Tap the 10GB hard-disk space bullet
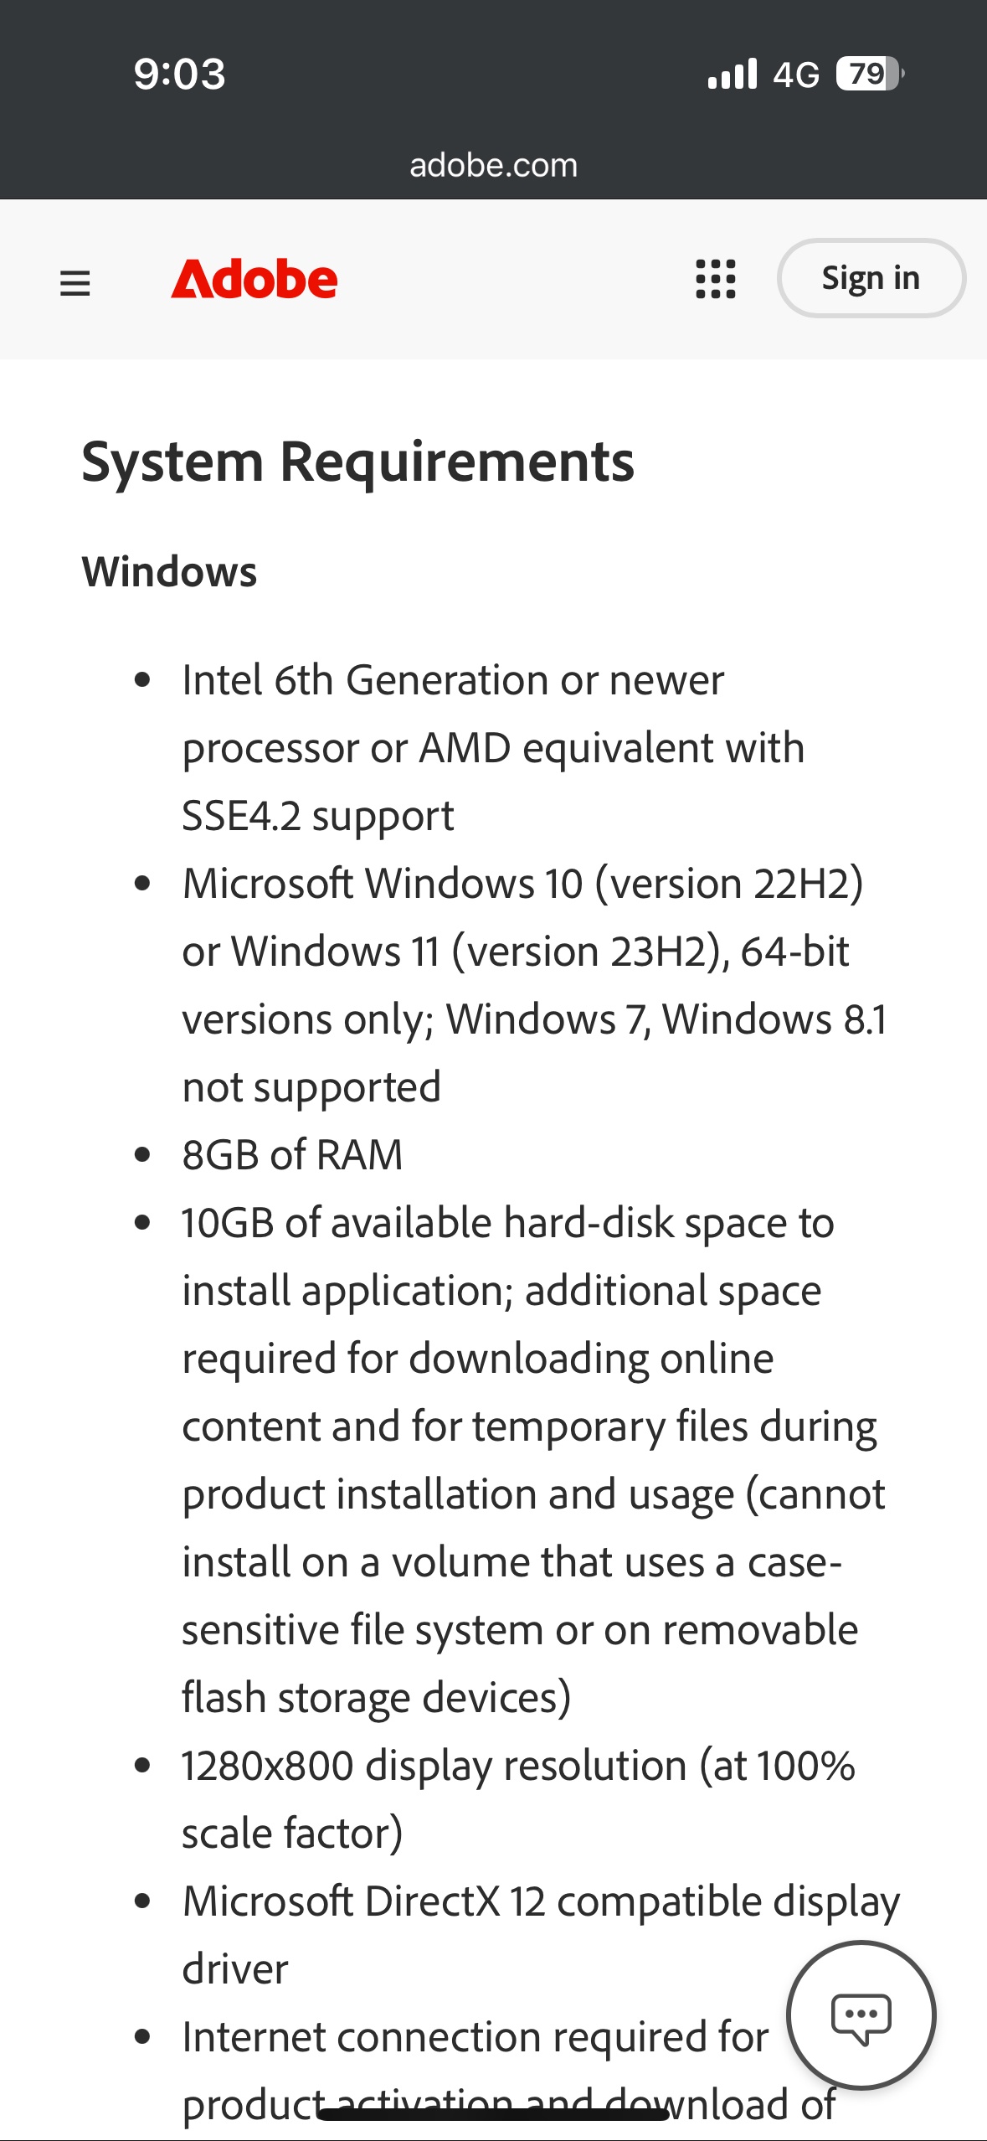This screenshot has width=987, height=2141. pos(533,1460)
